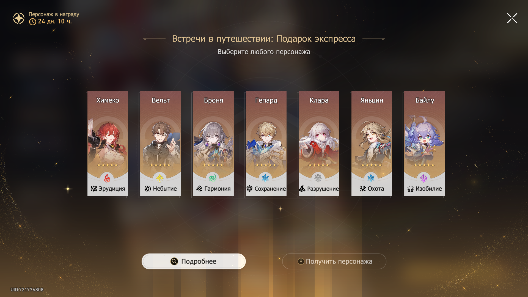
Task: Select the Химеко character card
Action: pyautogui.click(x=108, y=144)
